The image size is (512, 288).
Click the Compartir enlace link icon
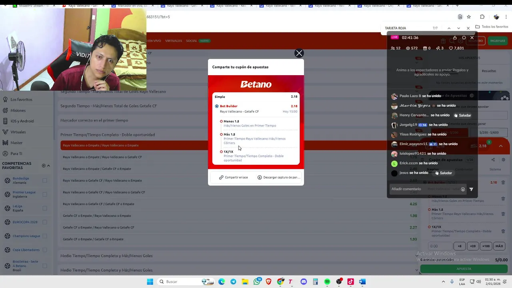pyautogui.click(x=221, y=177)
